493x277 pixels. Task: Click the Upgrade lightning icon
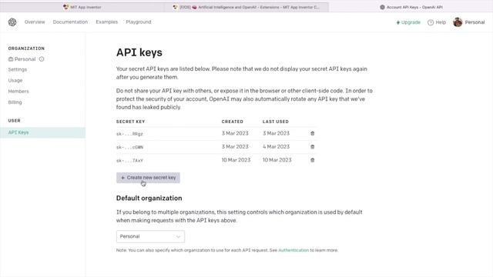coord(398,22)
